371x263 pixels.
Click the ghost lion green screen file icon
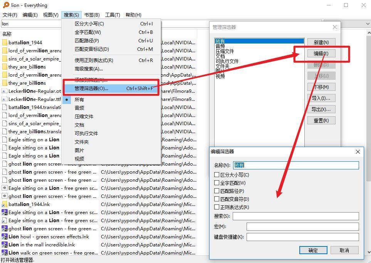[x=4, y=164]
